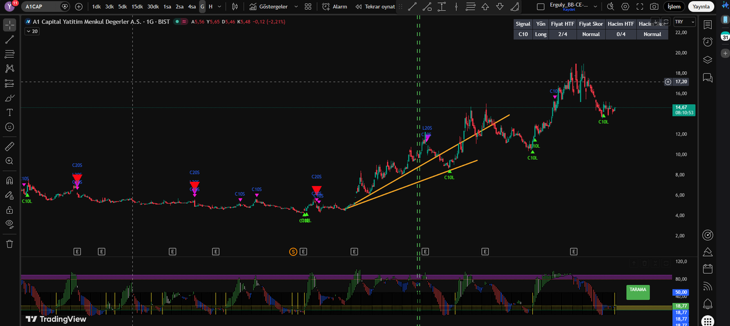Expand the timeframe dropdown chevron
The width and height of the screenshot is (730, 326).
click(x=220, y=7)
